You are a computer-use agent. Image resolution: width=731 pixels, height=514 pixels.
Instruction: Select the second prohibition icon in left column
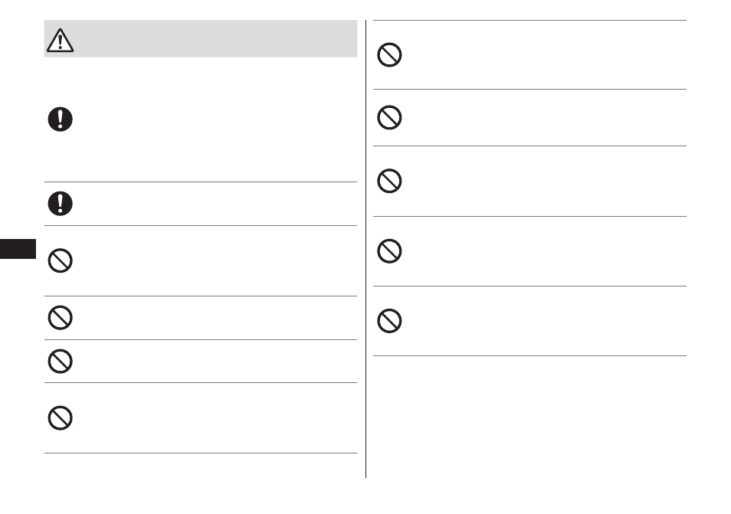(60, 318)
